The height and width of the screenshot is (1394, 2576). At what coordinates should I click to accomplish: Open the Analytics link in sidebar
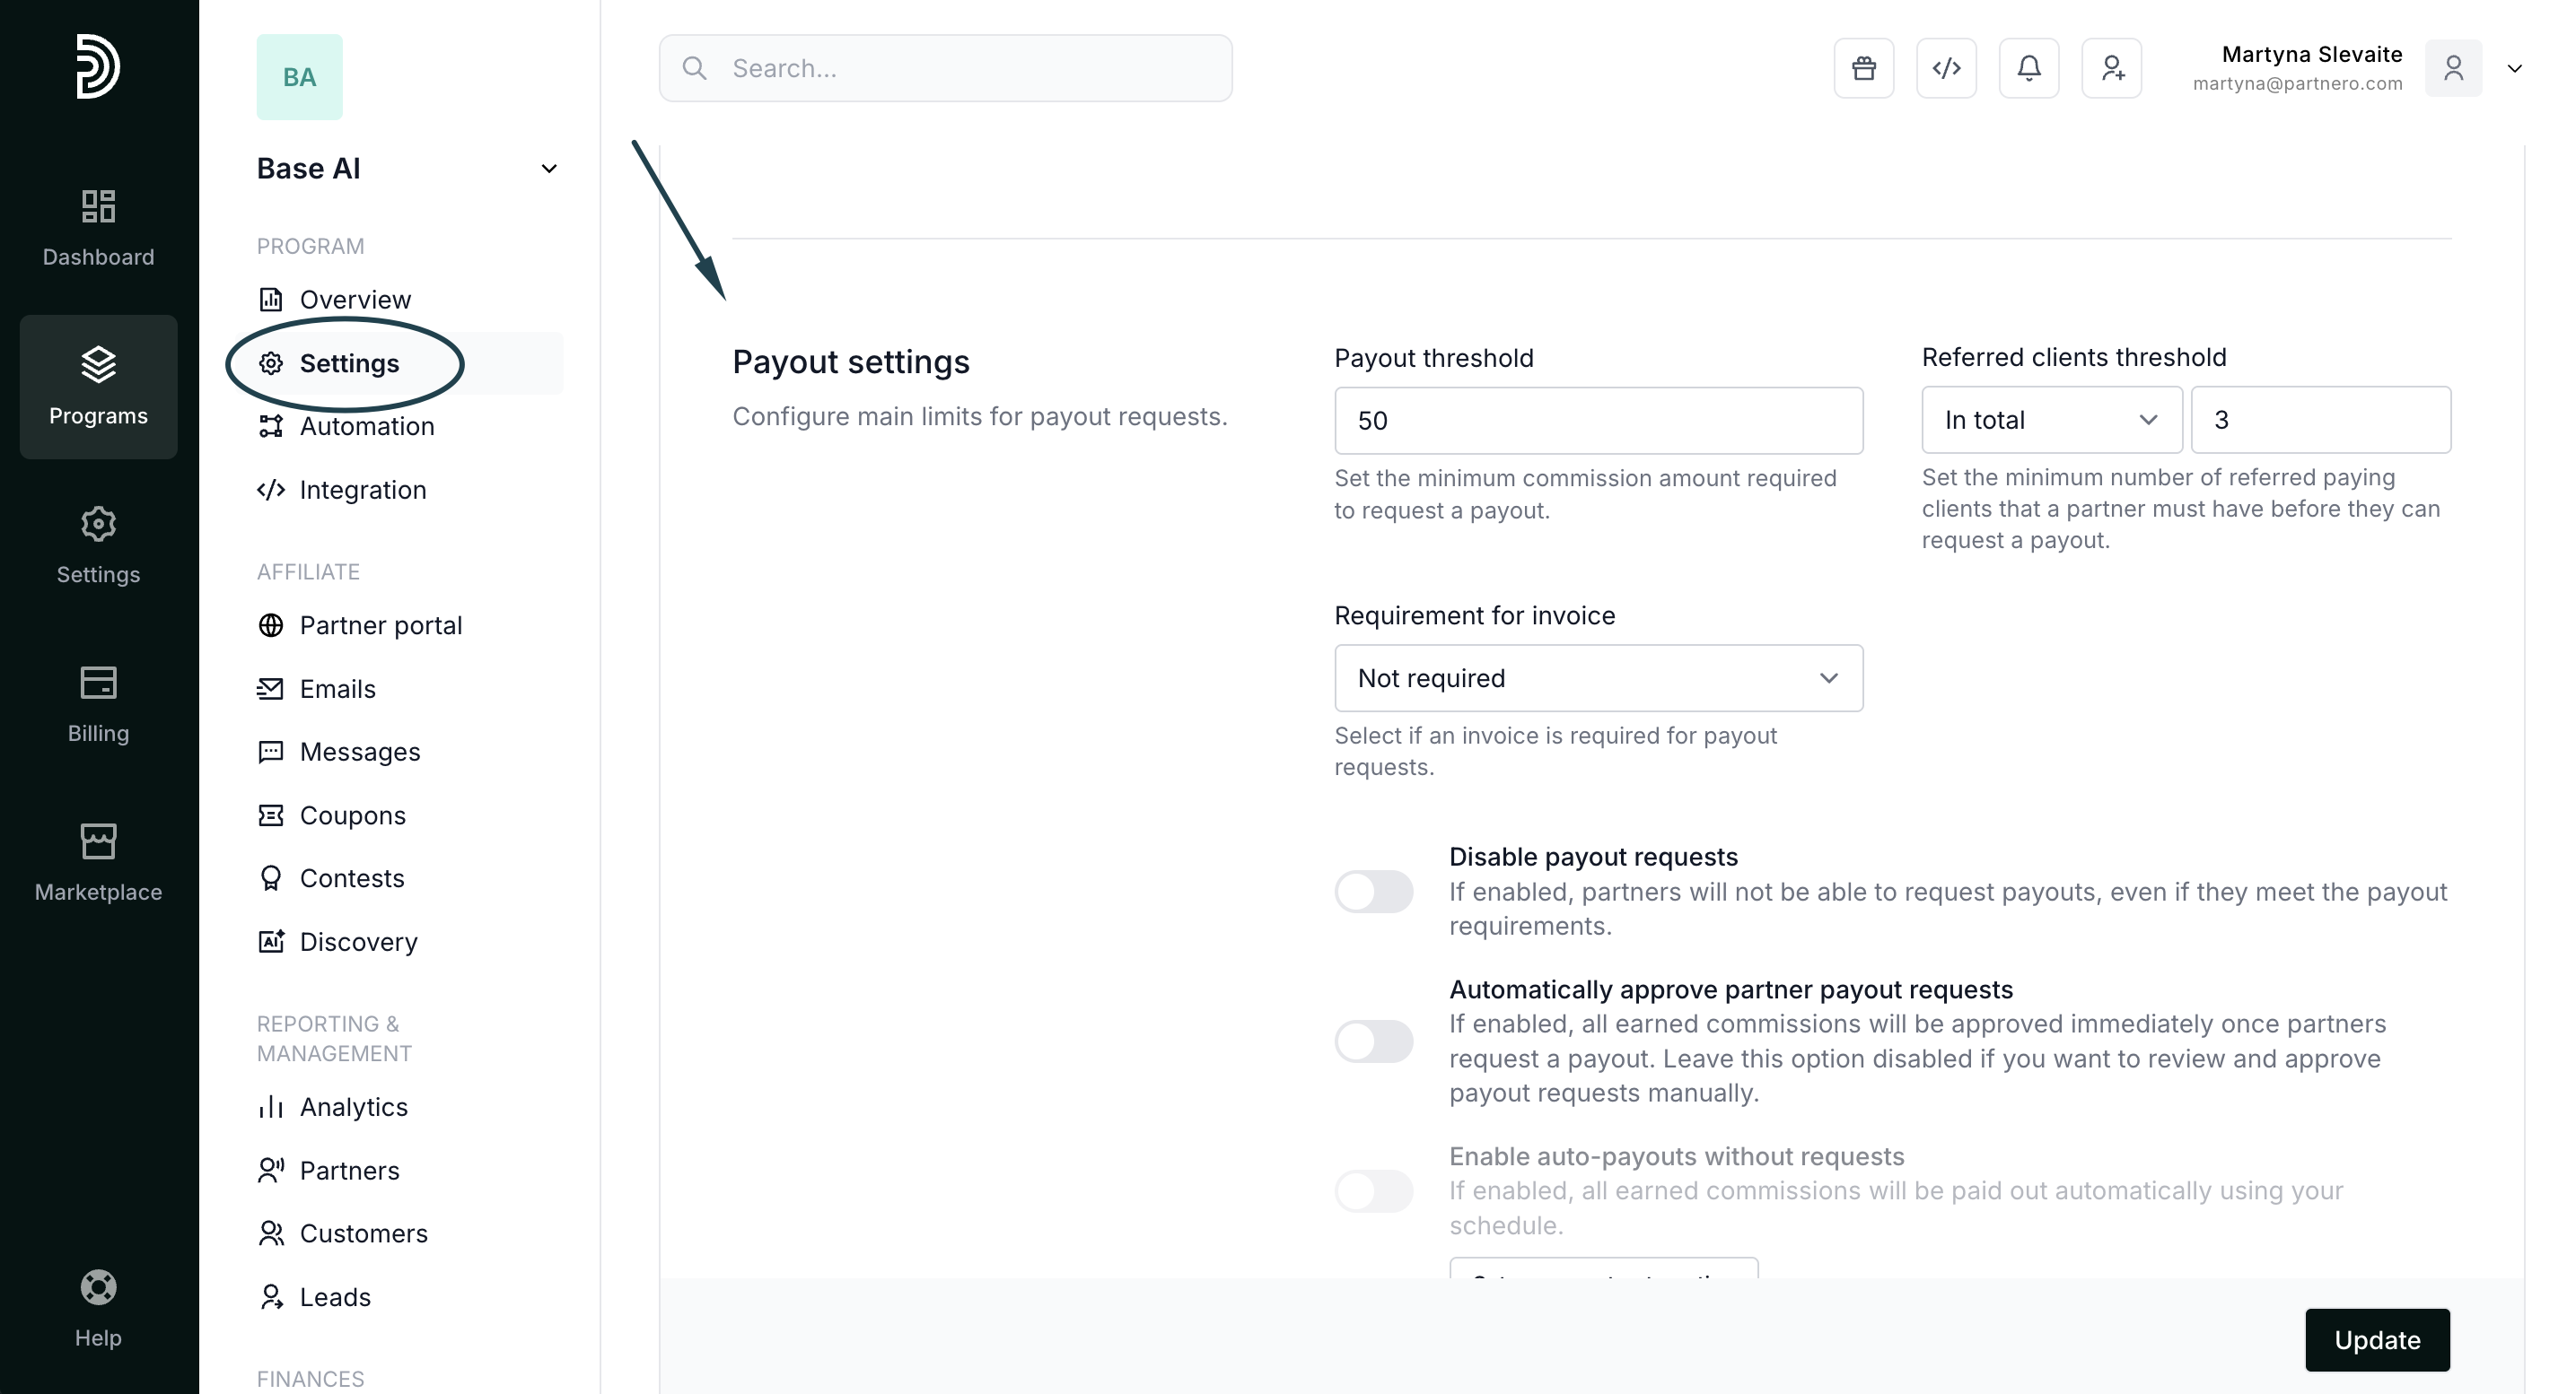pyautogui.click(x=353, y=1107)
